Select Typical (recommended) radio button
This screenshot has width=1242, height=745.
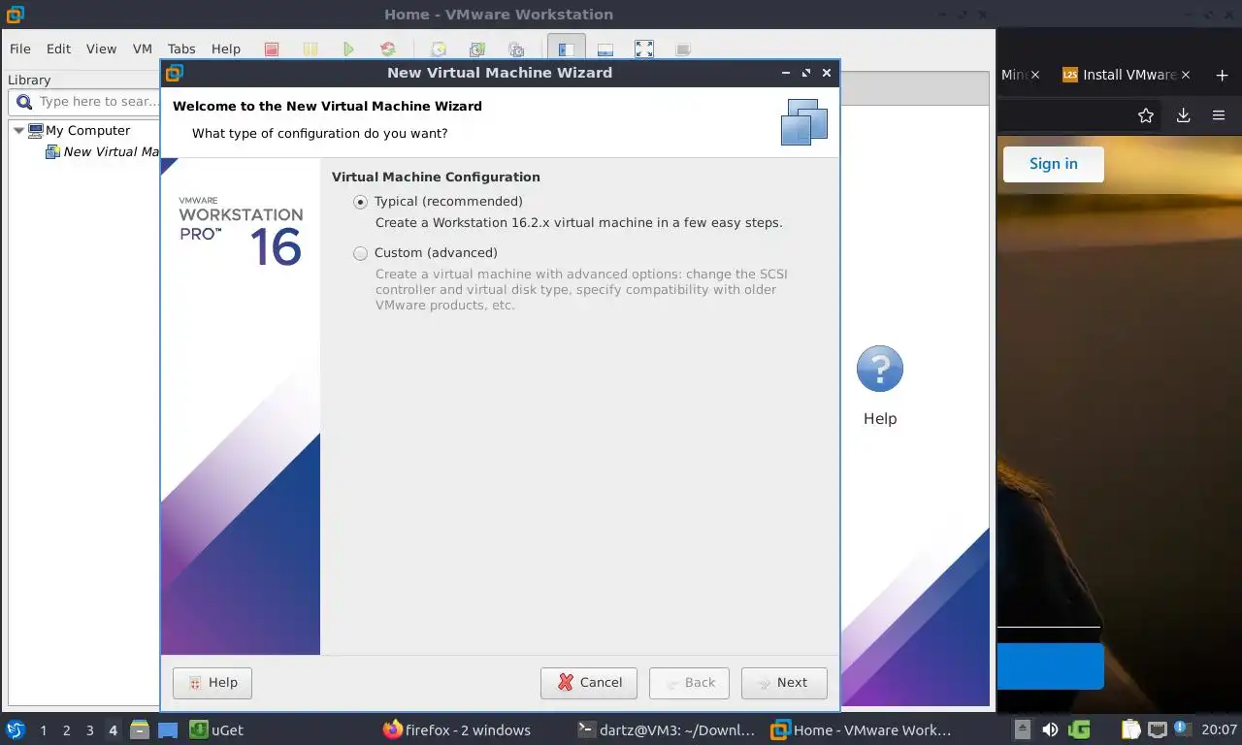(x=360, y=202)
